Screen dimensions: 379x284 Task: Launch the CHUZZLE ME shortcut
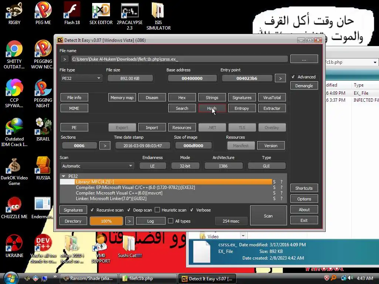(14, 208)
